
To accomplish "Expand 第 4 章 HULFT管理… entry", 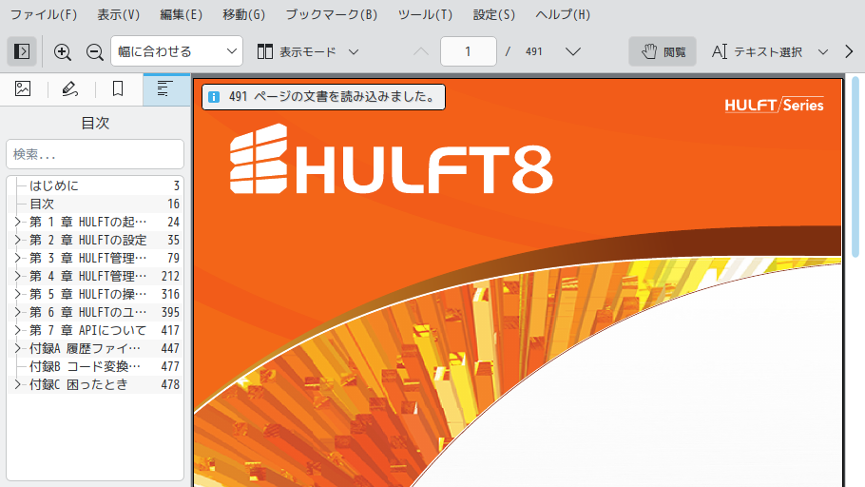I will [x=17, y=276].
